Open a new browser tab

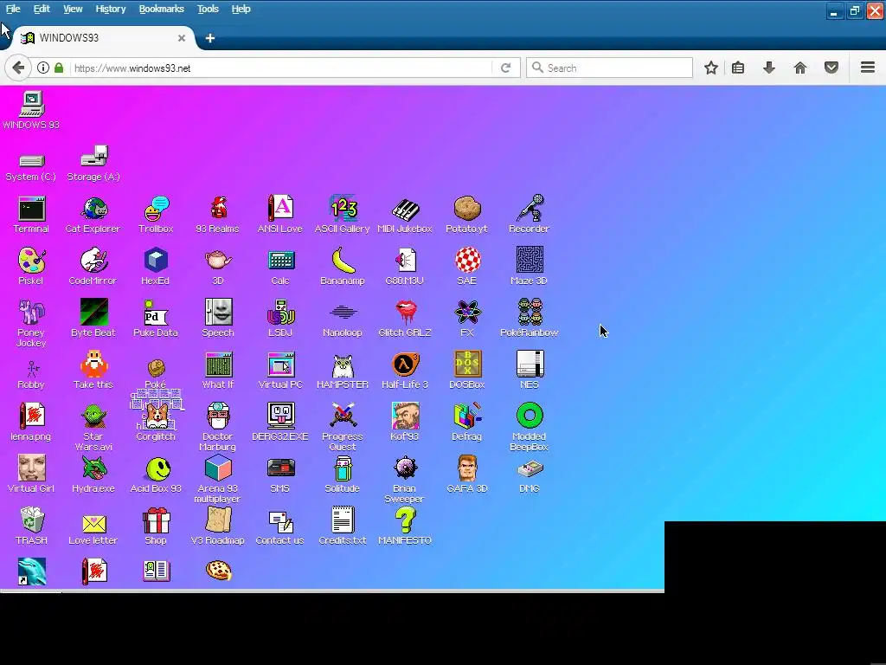click(209, 38)
